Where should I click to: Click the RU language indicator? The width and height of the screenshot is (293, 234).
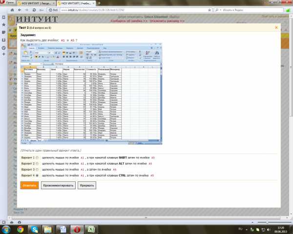click(x=240, y=229)
